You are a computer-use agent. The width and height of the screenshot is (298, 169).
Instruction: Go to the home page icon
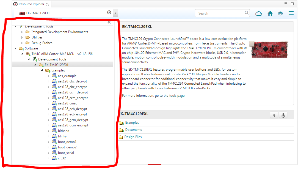click(x=270, y=13)
